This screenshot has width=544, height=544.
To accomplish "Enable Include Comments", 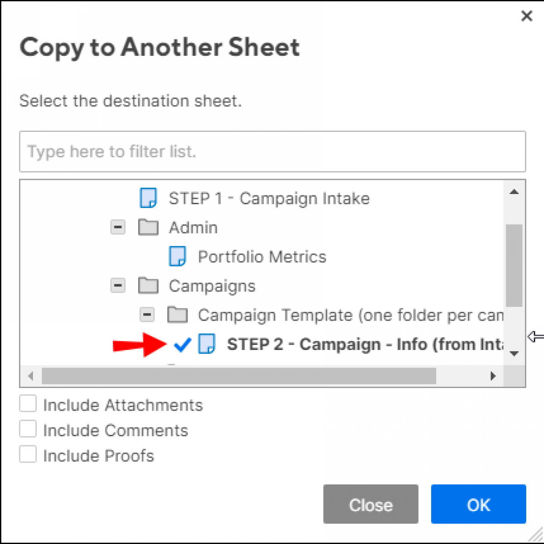I will point(28,428).
